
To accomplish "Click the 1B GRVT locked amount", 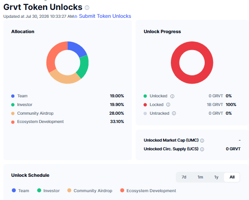I will coord(215,105).
